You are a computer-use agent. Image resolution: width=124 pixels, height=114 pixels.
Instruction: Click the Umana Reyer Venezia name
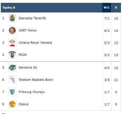35,43
